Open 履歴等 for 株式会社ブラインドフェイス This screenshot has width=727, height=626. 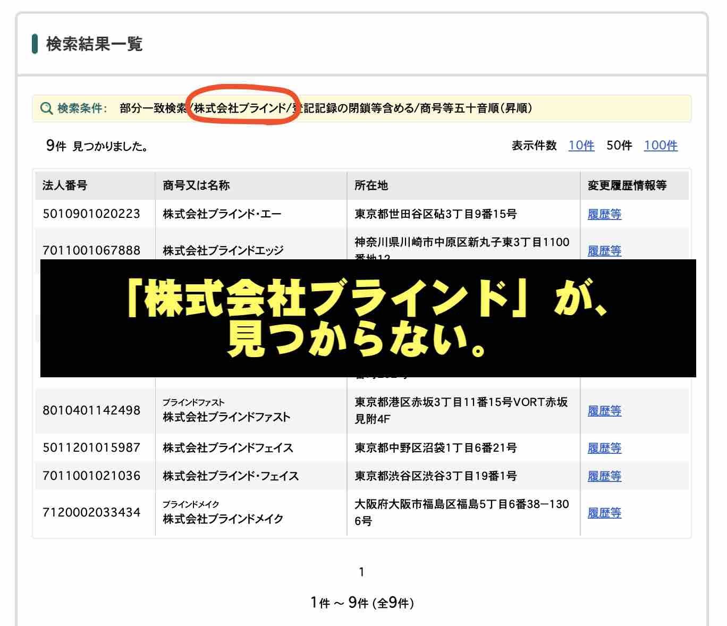[604, 448]
